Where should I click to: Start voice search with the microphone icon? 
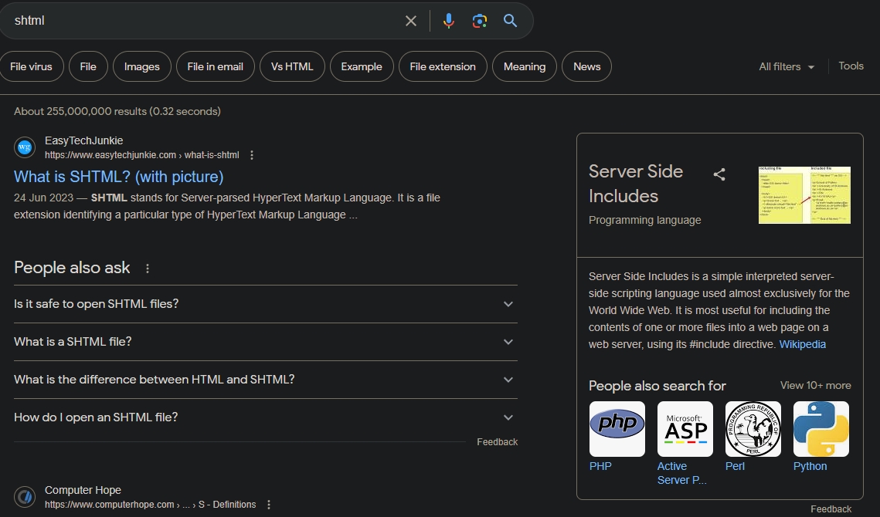coord(449,21)
